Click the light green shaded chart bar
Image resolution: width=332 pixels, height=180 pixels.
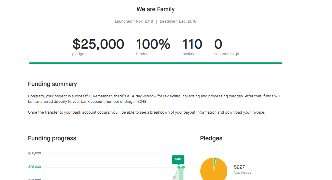coord(181,174)
